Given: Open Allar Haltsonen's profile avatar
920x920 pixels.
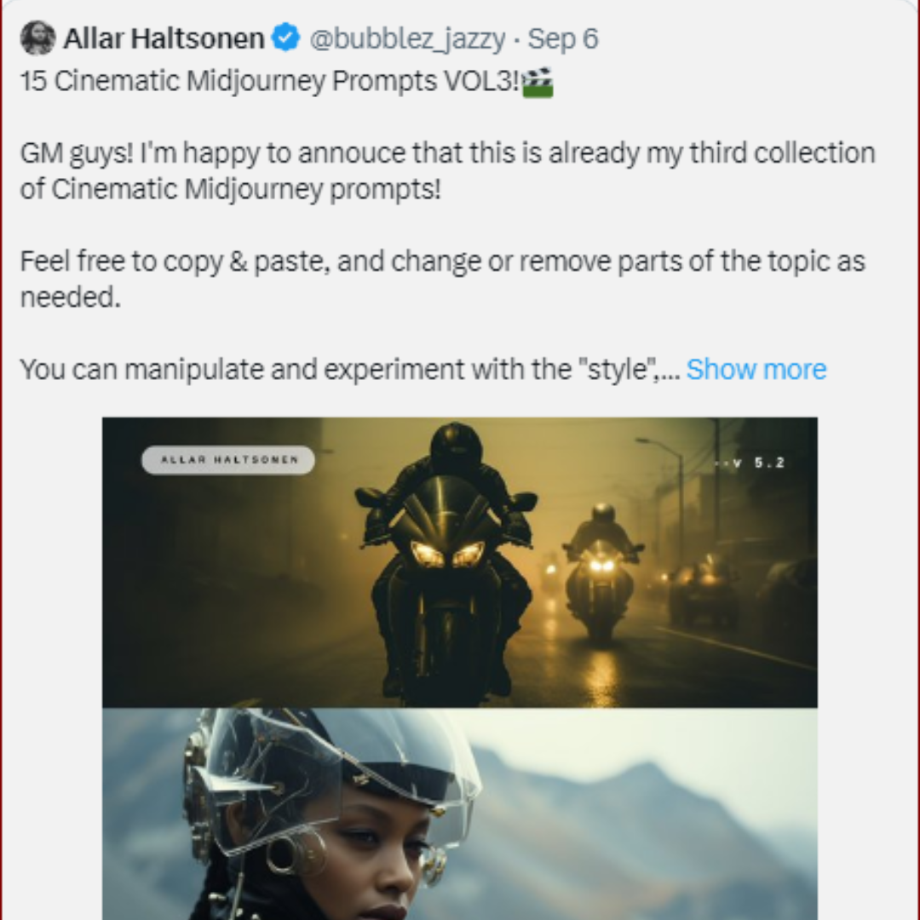Looking at the screenshot, I should pos(38,38).
